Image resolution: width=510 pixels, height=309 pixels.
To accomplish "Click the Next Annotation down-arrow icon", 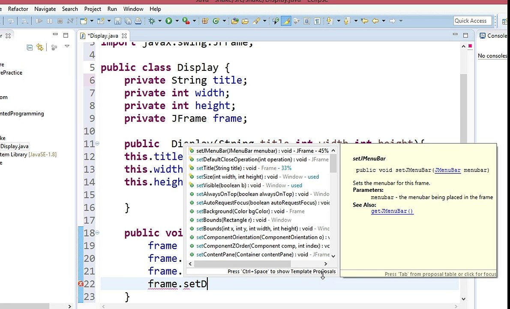I will [330, 21].
